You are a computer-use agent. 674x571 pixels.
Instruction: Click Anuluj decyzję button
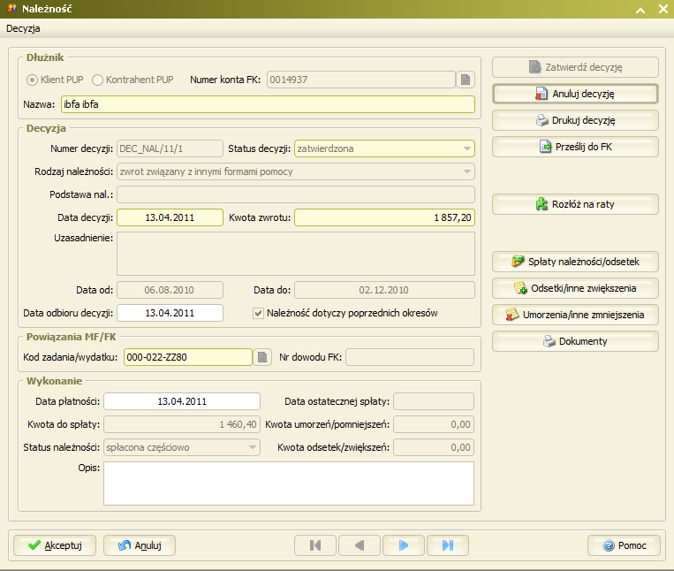[x=575, y=94]
